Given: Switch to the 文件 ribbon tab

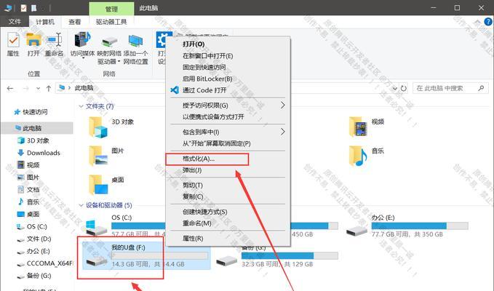Looking at the screenshot, I should [15, 22].
